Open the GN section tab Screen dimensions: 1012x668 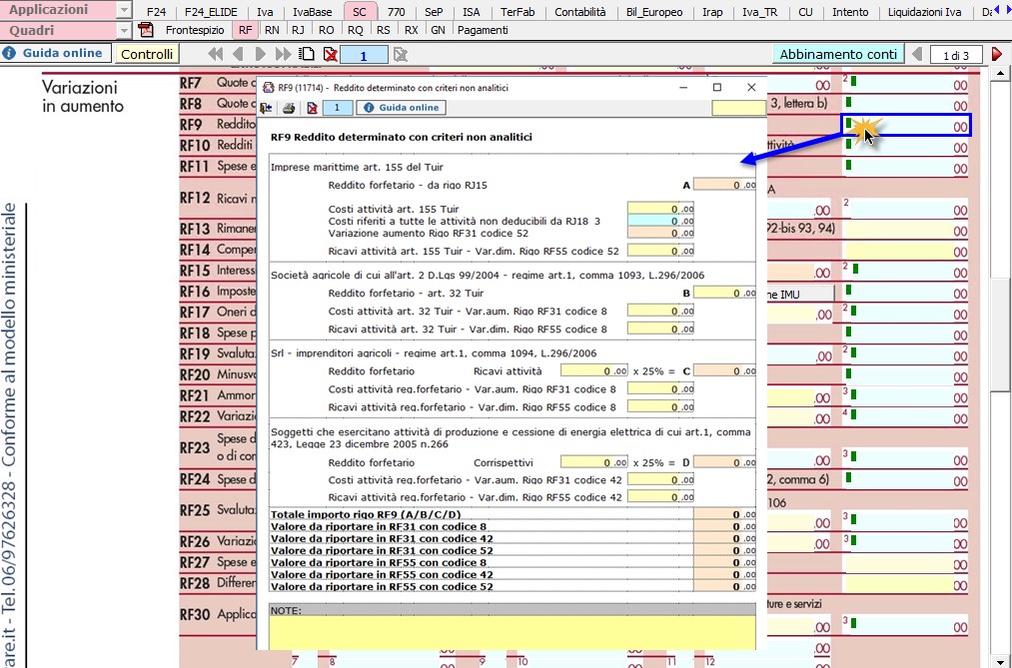[438, 30]
